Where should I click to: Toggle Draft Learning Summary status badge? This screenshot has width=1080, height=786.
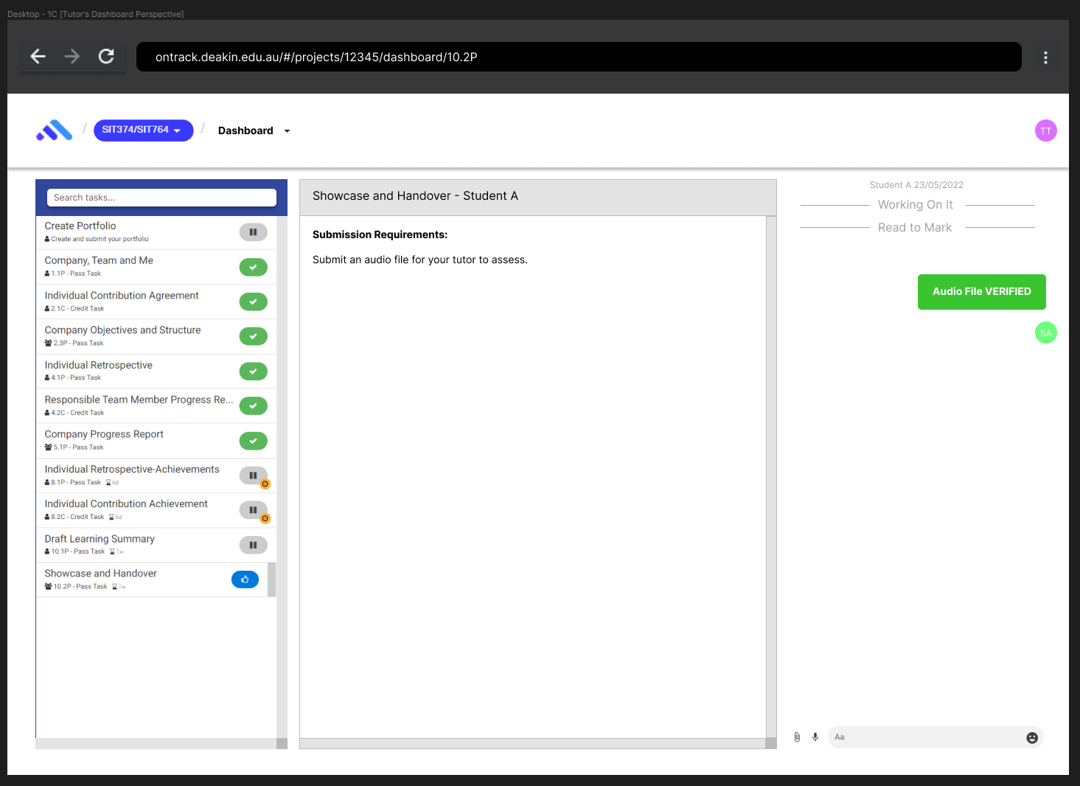pyautogui.click(x=253, y=545)
